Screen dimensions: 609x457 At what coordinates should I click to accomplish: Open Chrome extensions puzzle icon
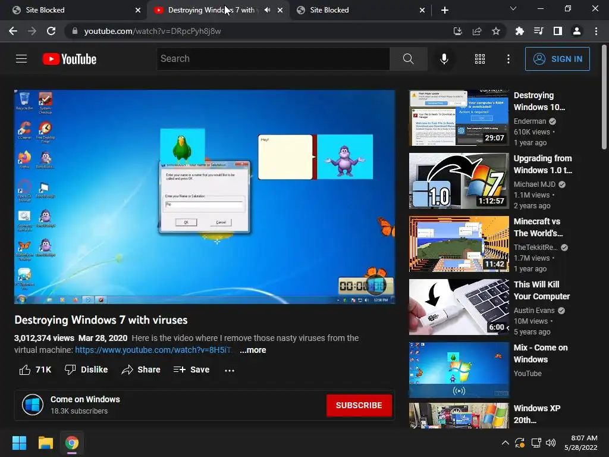pos(520,31)
